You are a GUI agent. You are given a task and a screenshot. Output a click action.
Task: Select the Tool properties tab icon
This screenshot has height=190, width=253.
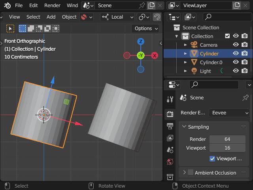point(170,99)
